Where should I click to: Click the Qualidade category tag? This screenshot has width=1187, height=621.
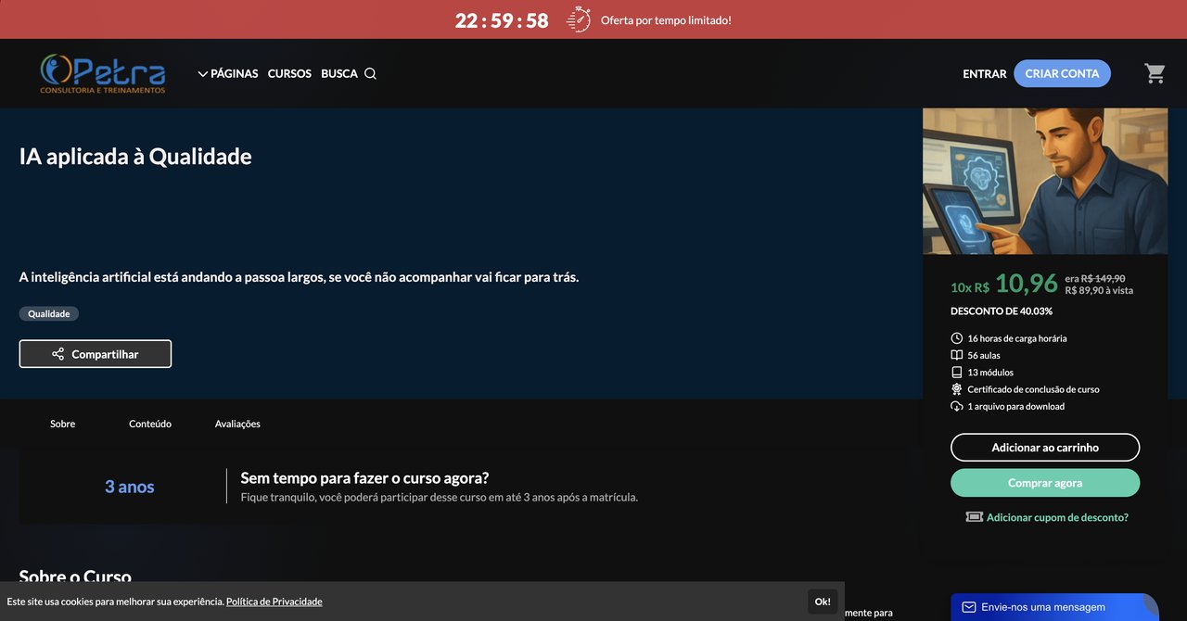49,313
